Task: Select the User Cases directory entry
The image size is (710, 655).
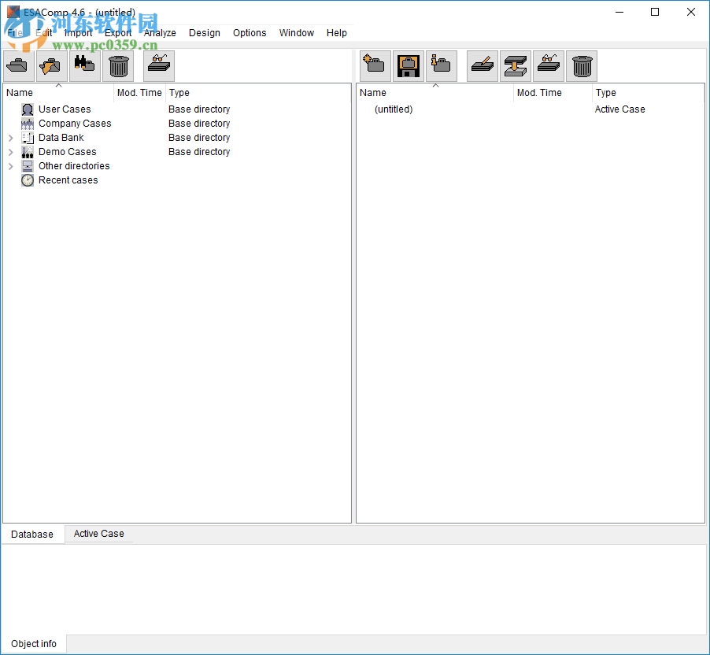Action: click(x=64, y=109)
